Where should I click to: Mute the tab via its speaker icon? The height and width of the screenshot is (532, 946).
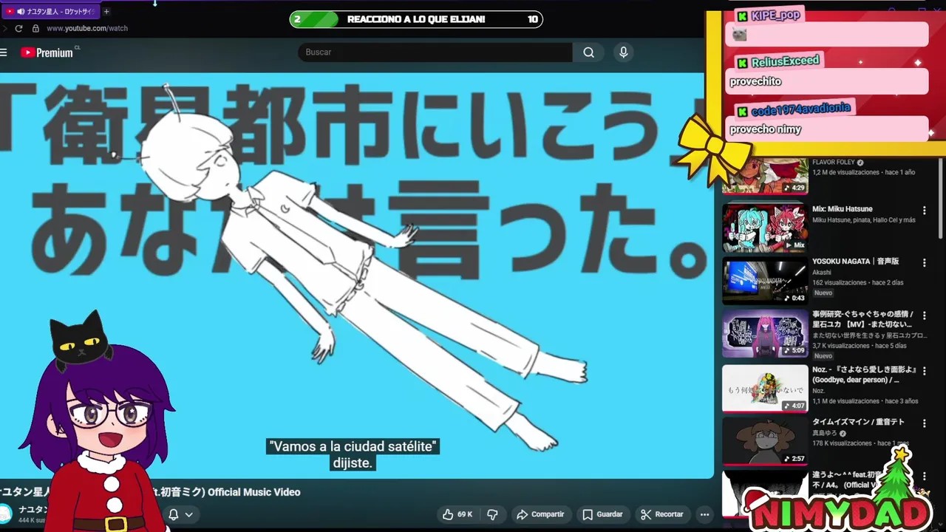click(x=21, y=12)
